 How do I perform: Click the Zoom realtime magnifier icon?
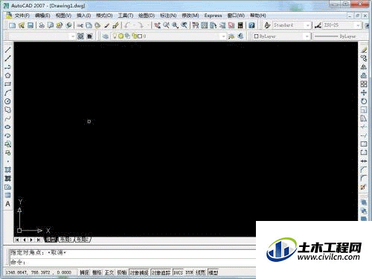coord(166,25)
